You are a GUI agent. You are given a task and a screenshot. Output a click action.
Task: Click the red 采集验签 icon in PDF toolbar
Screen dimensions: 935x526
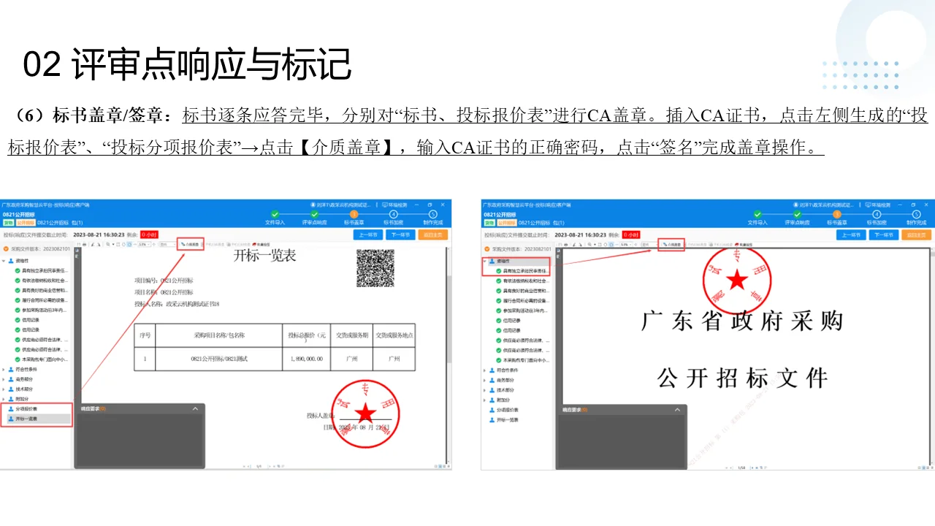click(253, 244)
